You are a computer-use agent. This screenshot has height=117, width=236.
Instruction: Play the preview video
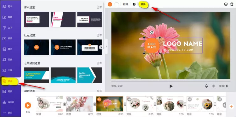tap(171, 86)
